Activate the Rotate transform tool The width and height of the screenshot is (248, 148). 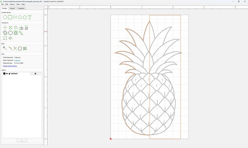[16, 28]
